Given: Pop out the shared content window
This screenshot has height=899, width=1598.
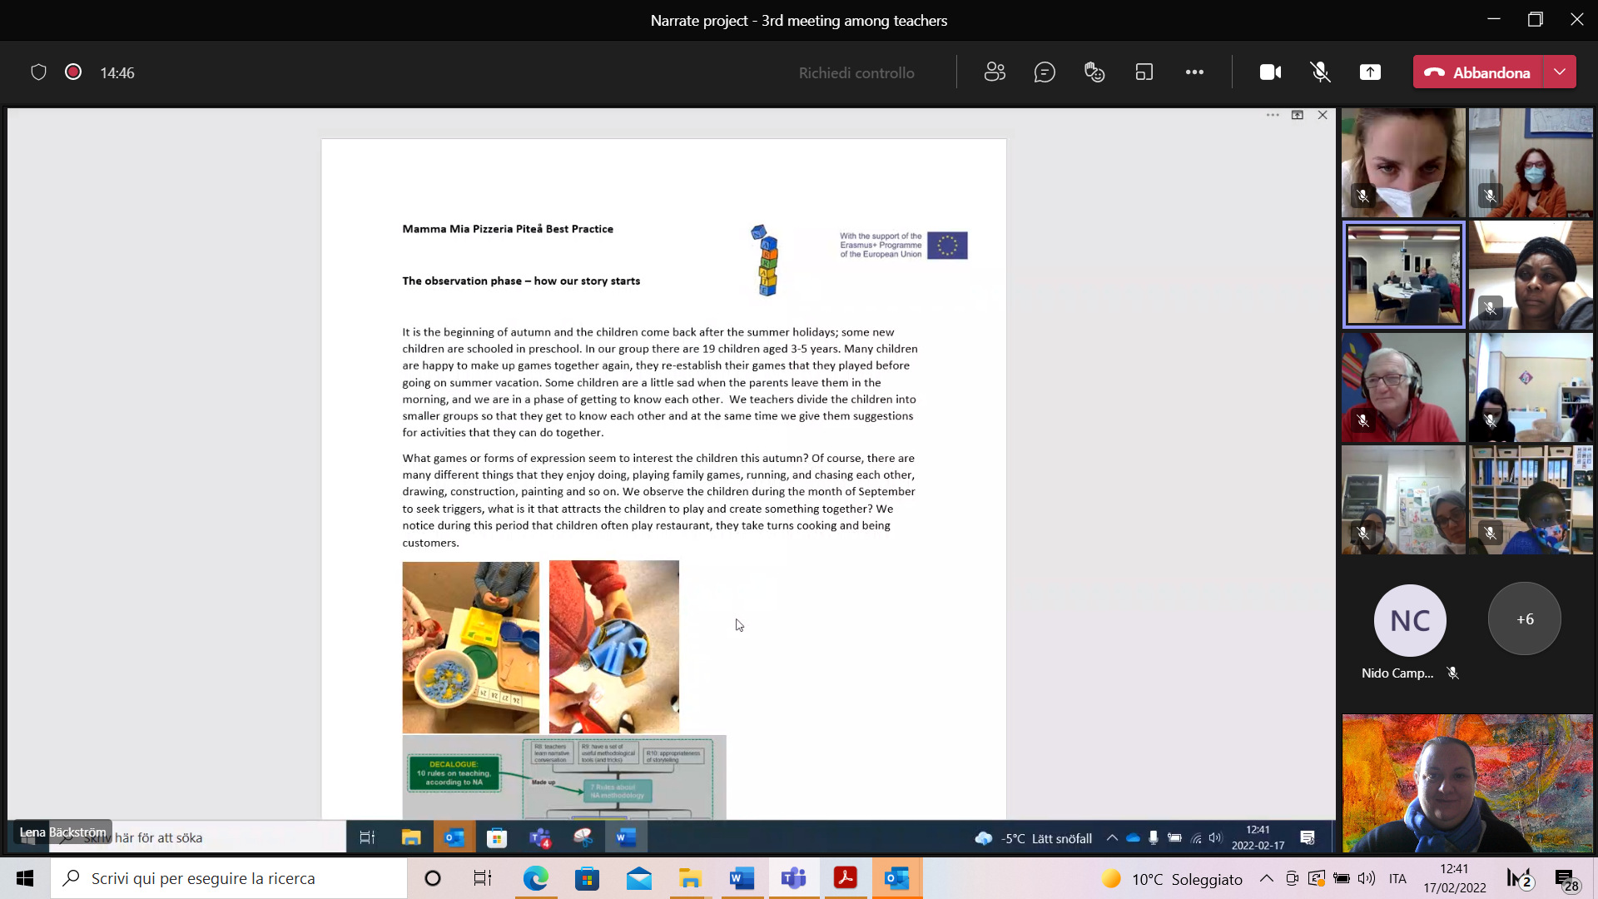Looking at the screenshot, I should point(1298,115).
